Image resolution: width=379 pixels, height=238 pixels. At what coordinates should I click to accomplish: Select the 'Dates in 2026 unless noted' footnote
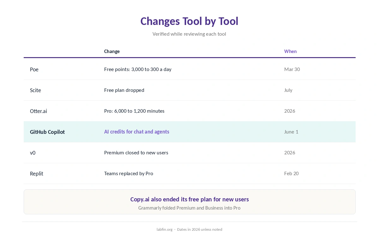[200, 229]
